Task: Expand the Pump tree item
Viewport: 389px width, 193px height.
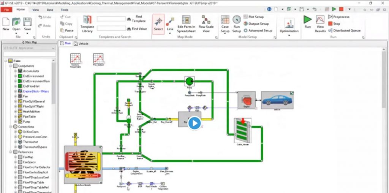Action: click(x=15, y=122)
